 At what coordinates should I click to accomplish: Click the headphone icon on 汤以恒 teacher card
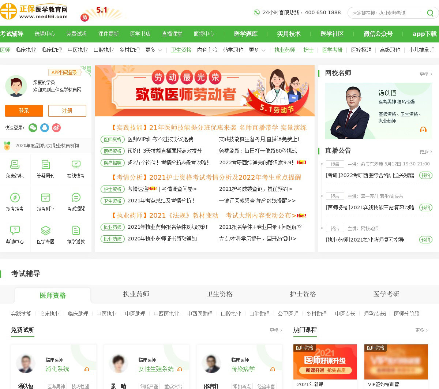pyautogui.click(x=423, y=129)
